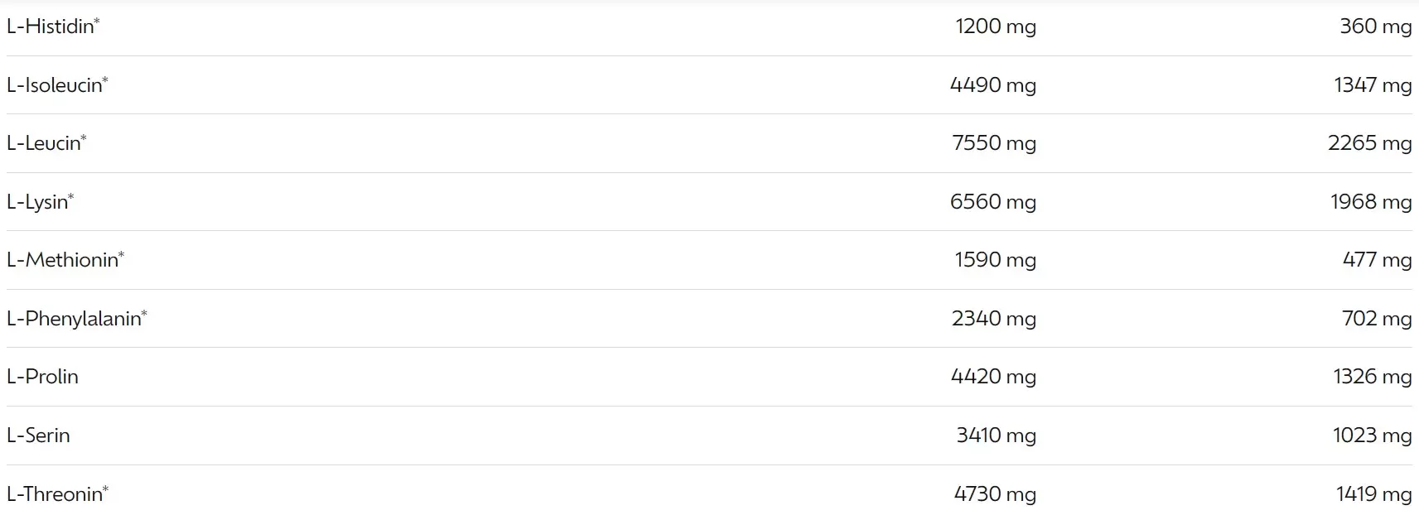Select the L-Leucin label
The width and height of the screenshot is (1419, 515).
(46, 142)
